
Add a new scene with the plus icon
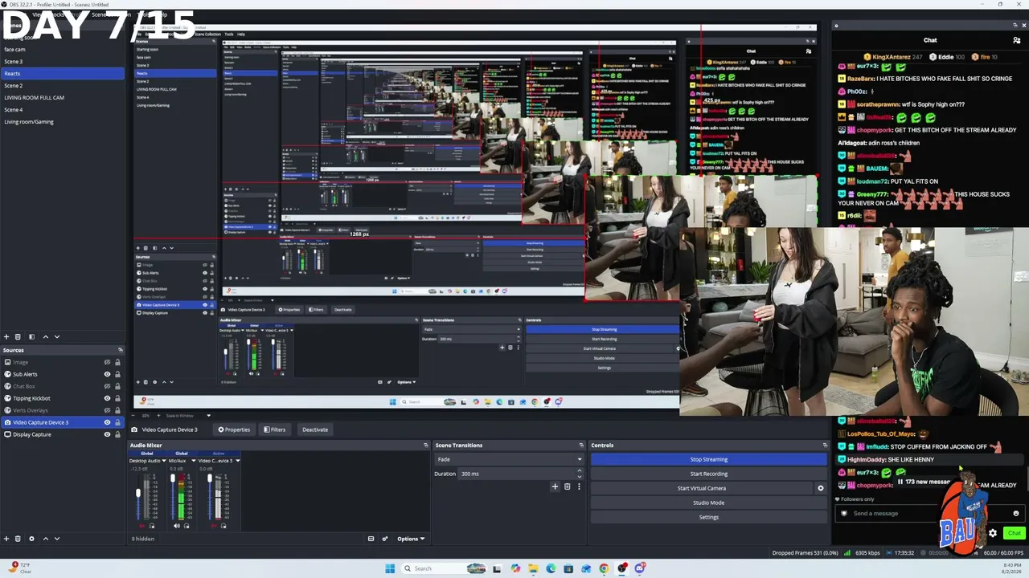pos(6,336)
